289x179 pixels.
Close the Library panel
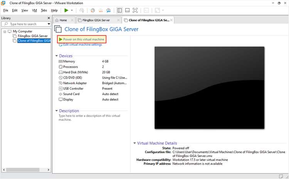[49, 18]
